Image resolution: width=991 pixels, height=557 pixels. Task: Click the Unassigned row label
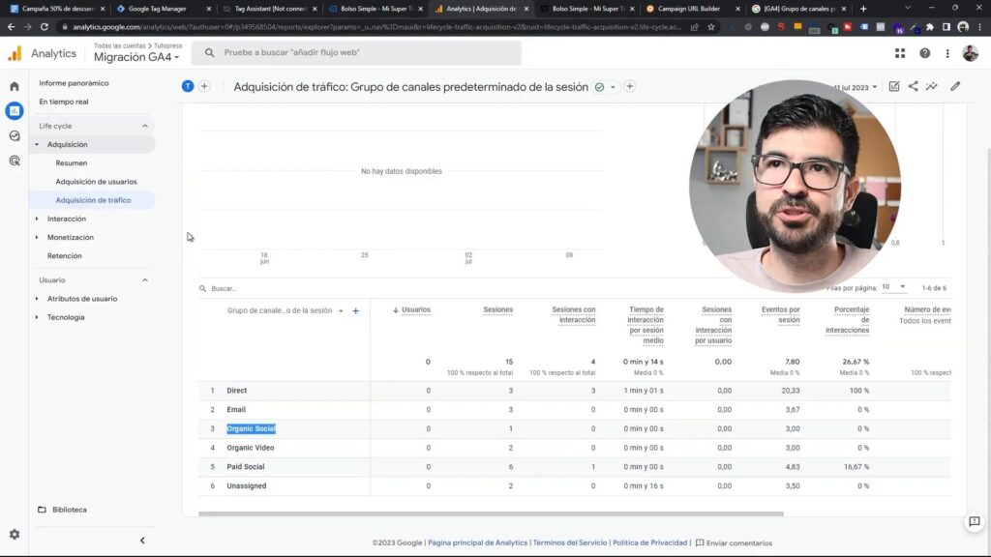pos(247,485)
